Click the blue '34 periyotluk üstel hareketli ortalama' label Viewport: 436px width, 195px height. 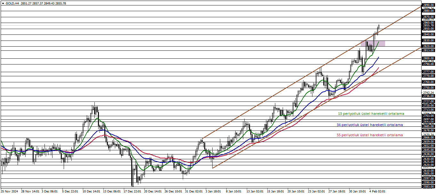(370, 125)
